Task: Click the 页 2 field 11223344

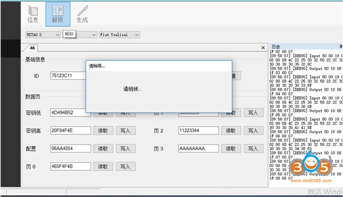Action: coord(198,131)
